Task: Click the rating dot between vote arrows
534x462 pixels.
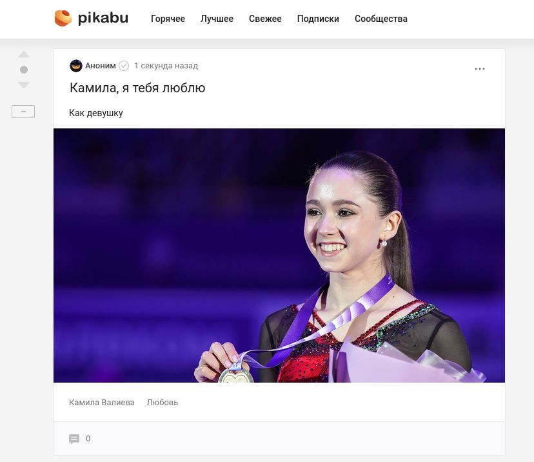Action: click(x=24, y=70)
